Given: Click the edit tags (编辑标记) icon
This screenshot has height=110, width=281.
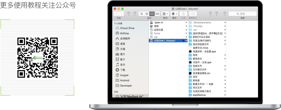Looking at the screenshot, I should (x=193, y=14).
